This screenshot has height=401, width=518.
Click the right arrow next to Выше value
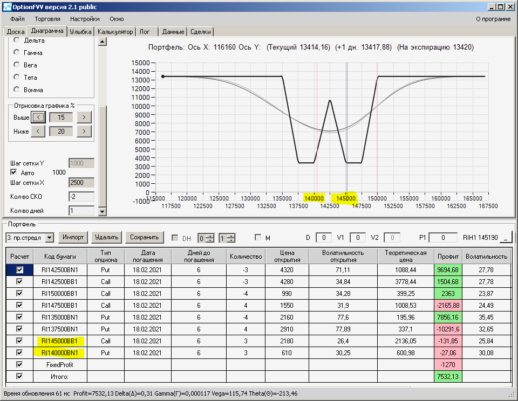pyautogui.click(x=84, y=117)
